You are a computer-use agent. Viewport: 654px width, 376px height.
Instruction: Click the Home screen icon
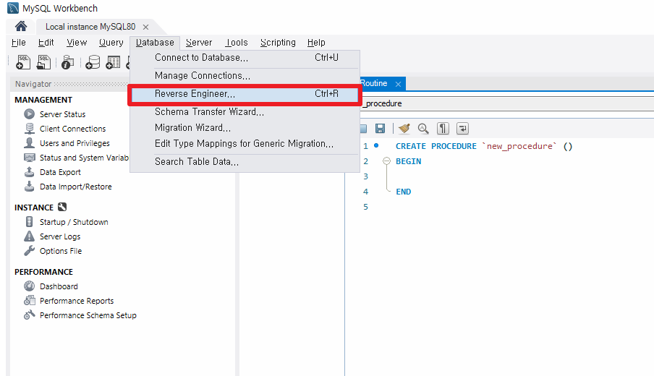pyautogui.click(x=21, y=26)
